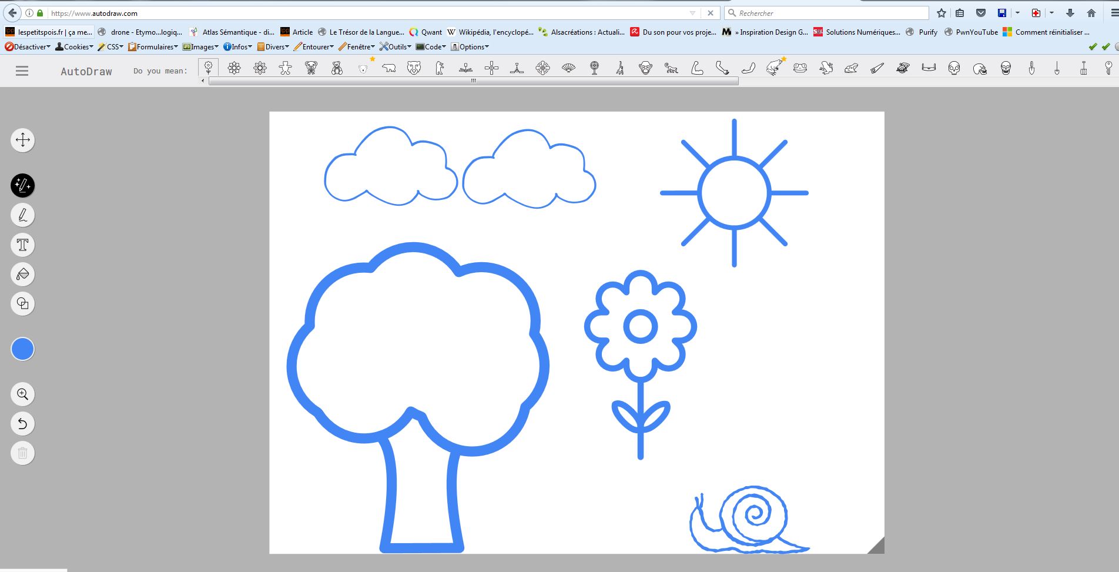
Task: Choose the flexed arm suggestion
Action: pos(697,69)
